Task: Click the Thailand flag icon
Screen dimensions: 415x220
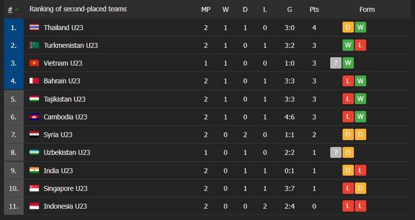Action: tap(34, 28)
